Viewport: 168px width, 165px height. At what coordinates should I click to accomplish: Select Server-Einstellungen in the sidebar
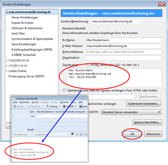(25, 18)
